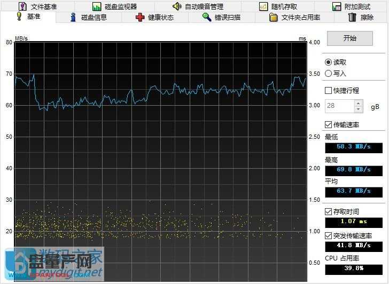Open the 磁盘信息 tab
Viewport: 389px width, 284px height.
(x=89, y=17)
